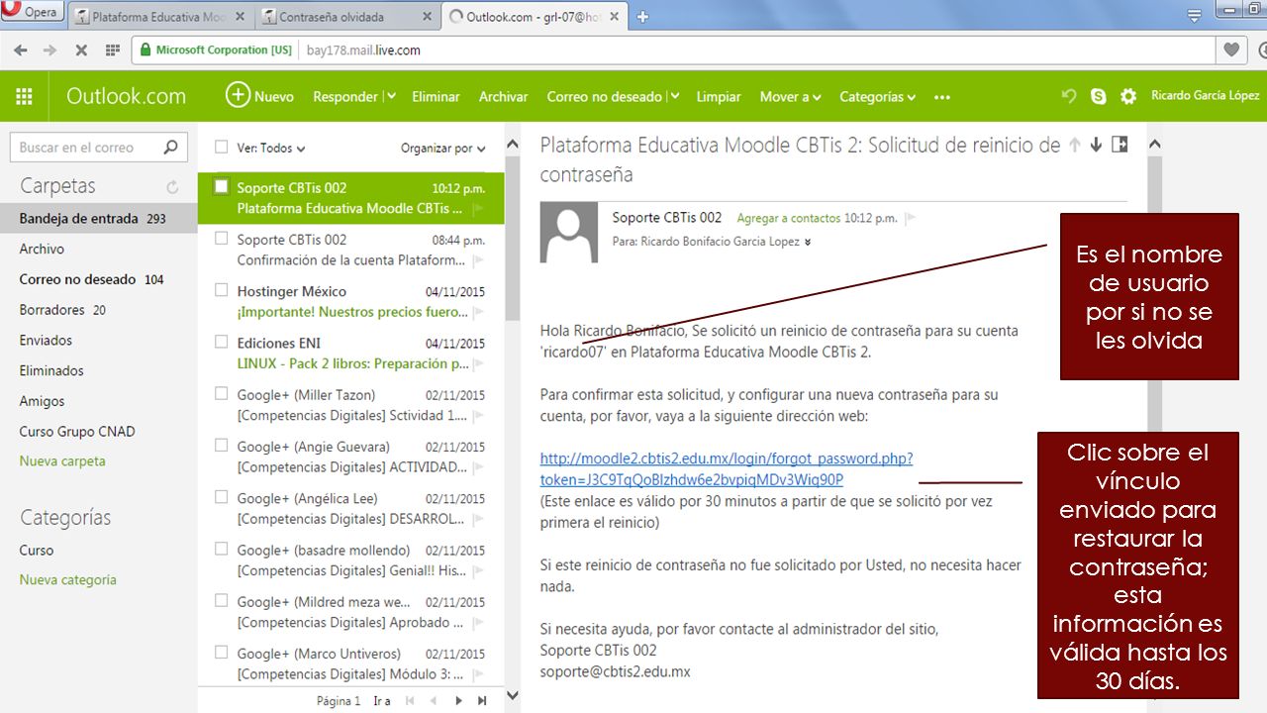
Task: Open the Categorías dropdown
Action: pos(878,97)
